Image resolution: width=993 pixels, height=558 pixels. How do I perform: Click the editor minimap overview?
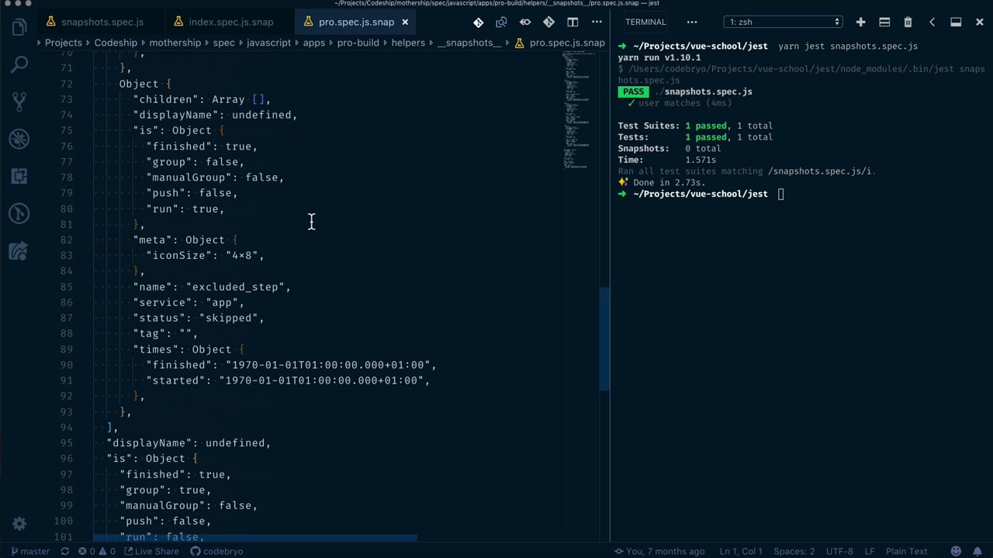(x=580, y=108)
